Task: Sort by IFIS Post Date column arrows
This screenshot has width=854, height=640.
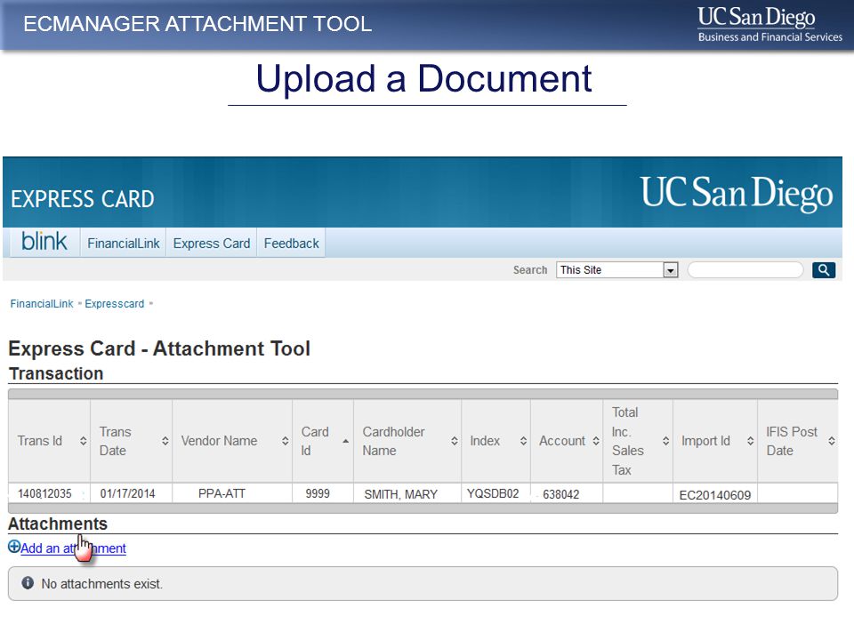Action: 832,441
